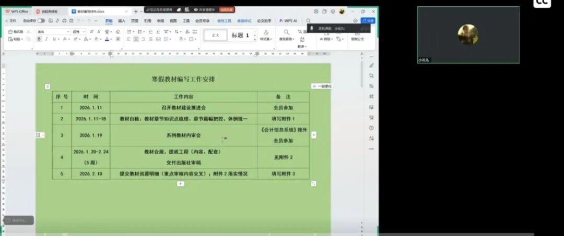The height and width of the screenshot is (236, 564).
Task: Click the search icon beside WPS AI
Action: point(308,21)
